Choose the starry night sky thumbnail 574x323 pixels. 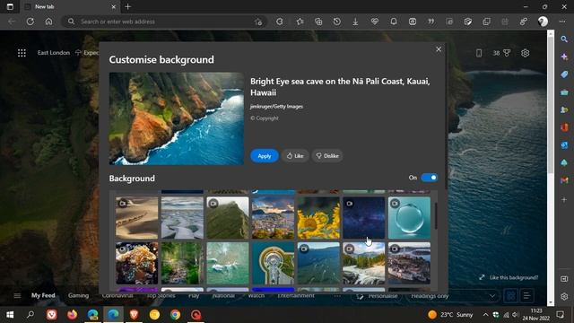click(x=364, y=218)
